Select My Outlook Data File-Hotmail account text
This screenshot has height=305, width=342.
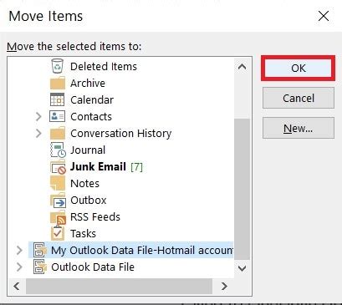click(x=142, y=250)
